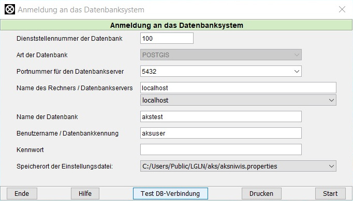Click the Name der Datenbank label
Viewport: 353px width, 201px height.
[x=47, y=117]
